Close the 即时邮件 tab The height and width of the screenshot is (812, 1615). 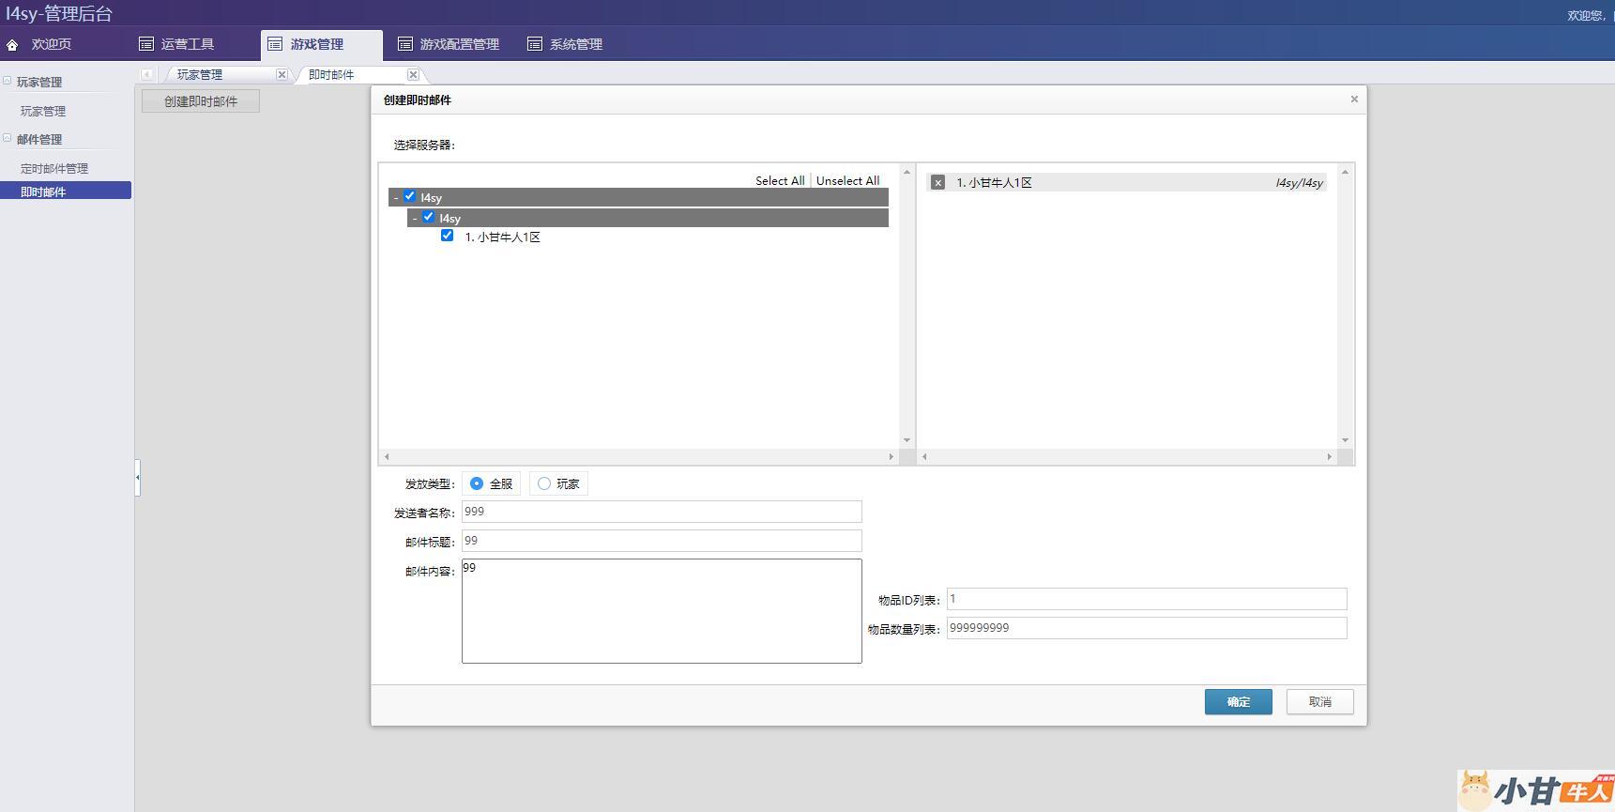coord(413,74)
